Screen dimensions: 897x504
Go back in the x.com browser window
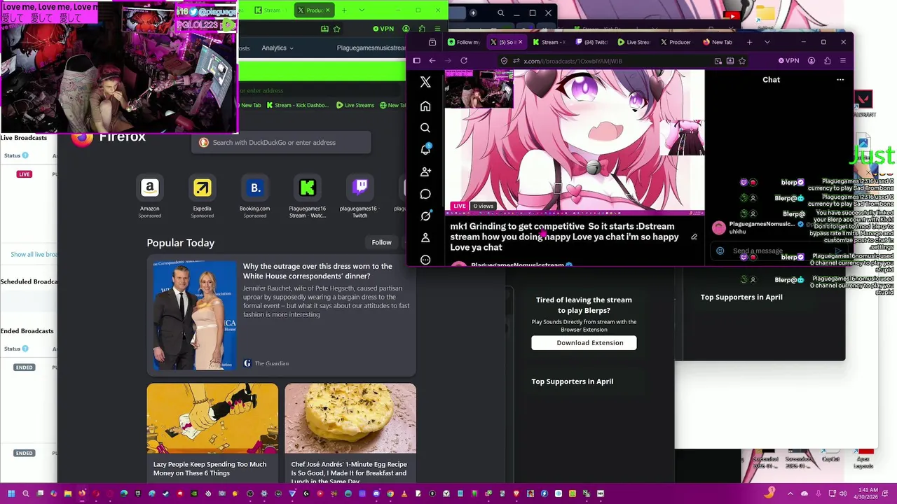click(x=432, y=61)
